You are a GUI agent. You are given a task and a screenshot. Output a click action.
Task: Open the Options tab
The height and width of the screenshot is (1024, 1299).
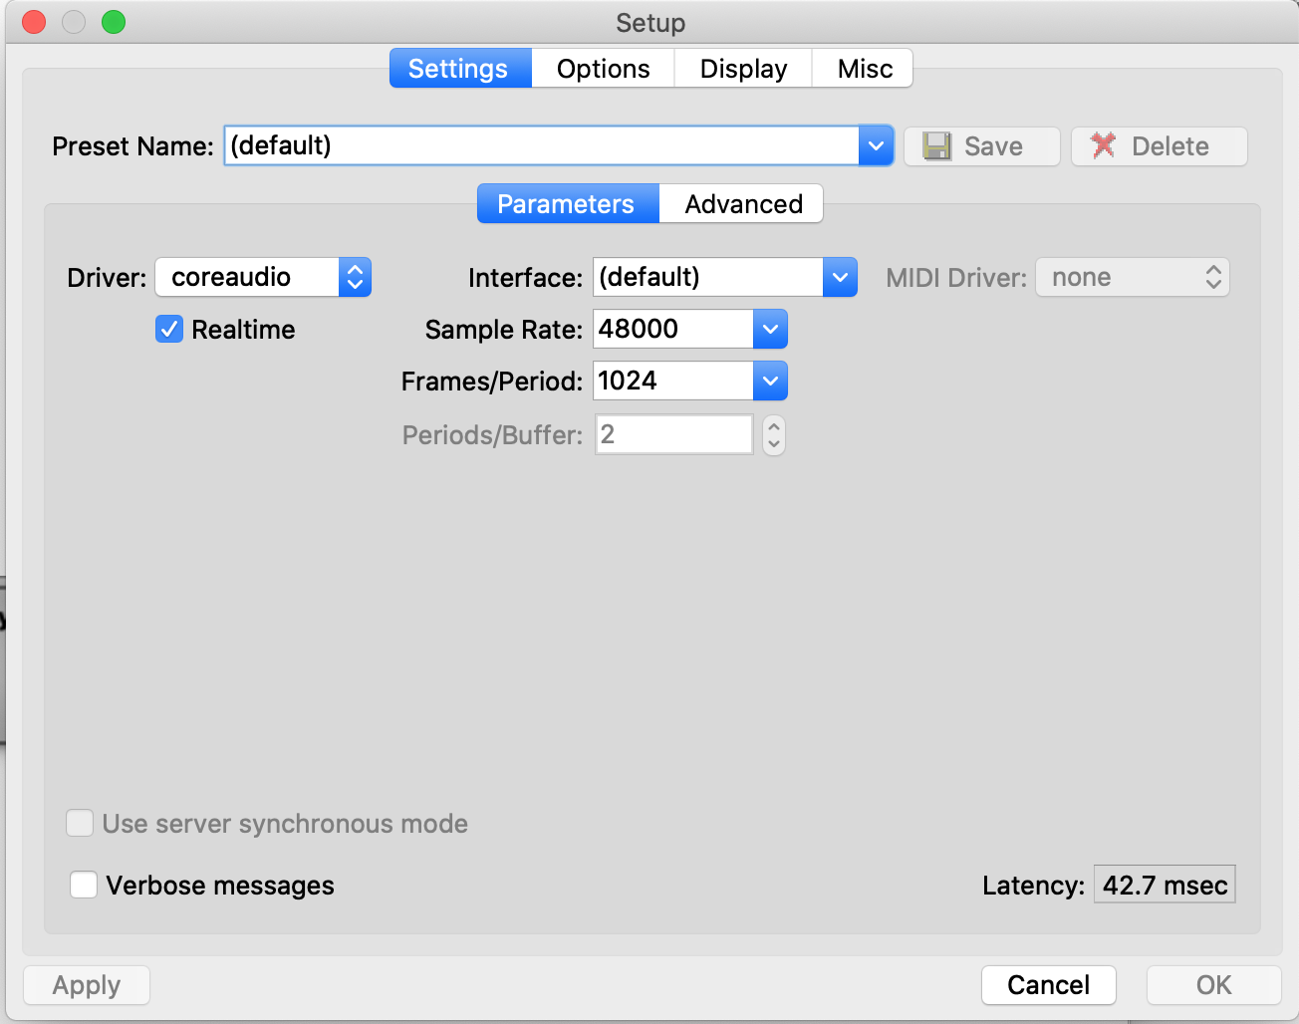coord(603,69)
